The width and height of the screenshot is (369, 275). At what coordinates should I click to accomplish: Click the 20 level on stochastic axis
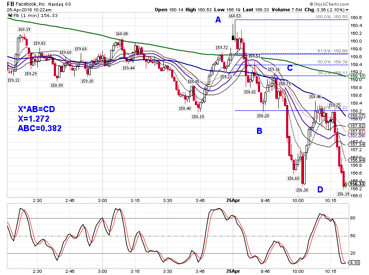click(x=353, y=253)
